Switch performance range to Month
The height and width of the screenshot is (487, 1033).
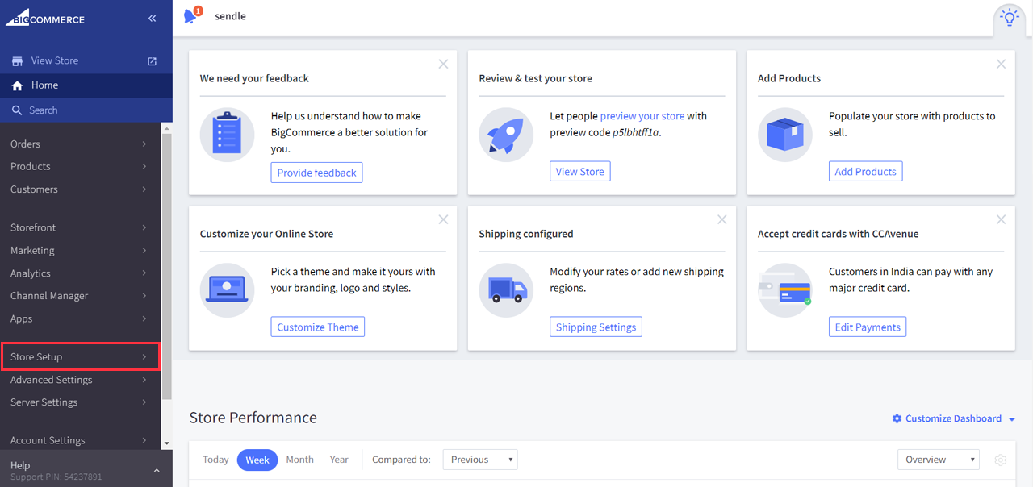pyautogui.click(x=299, y=460)
